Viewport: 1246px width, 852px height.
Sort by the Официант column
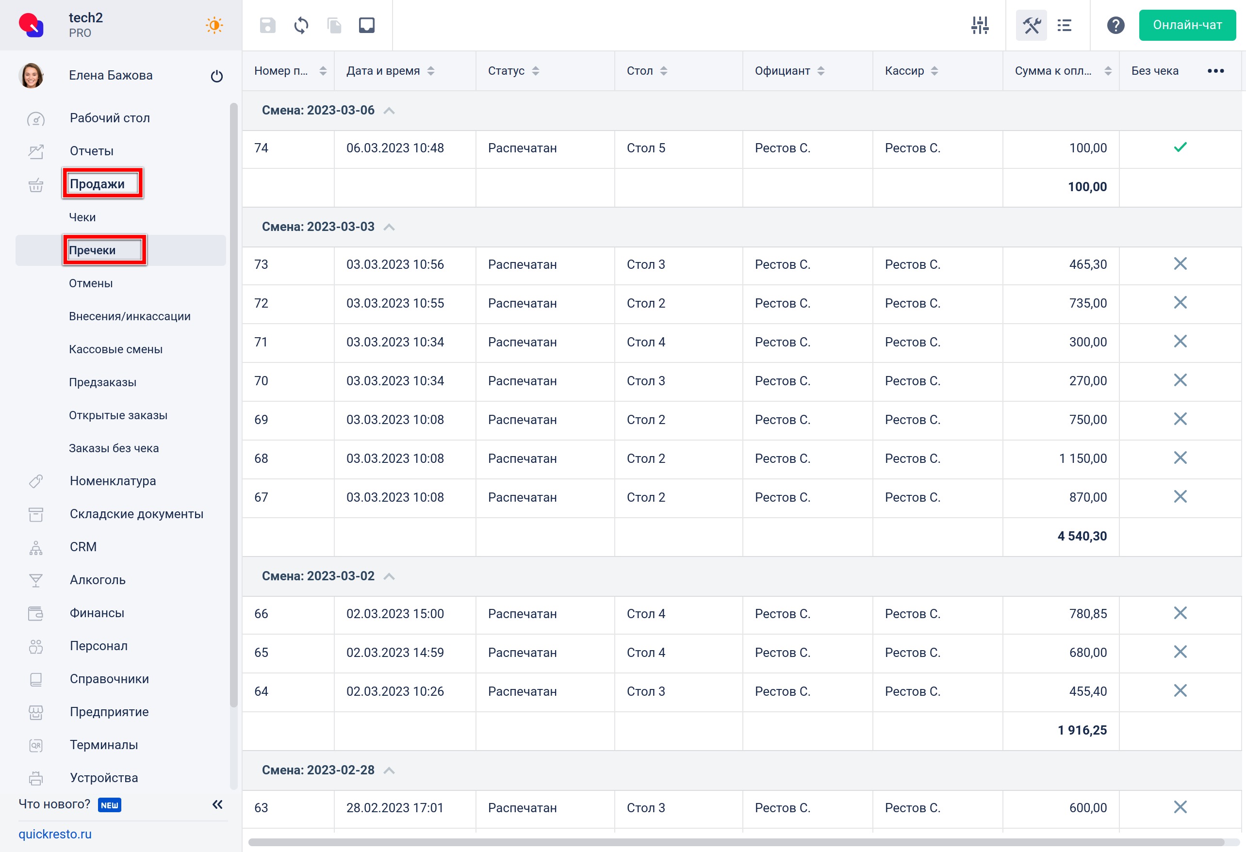pyautogui.click(x=820, y=71)
